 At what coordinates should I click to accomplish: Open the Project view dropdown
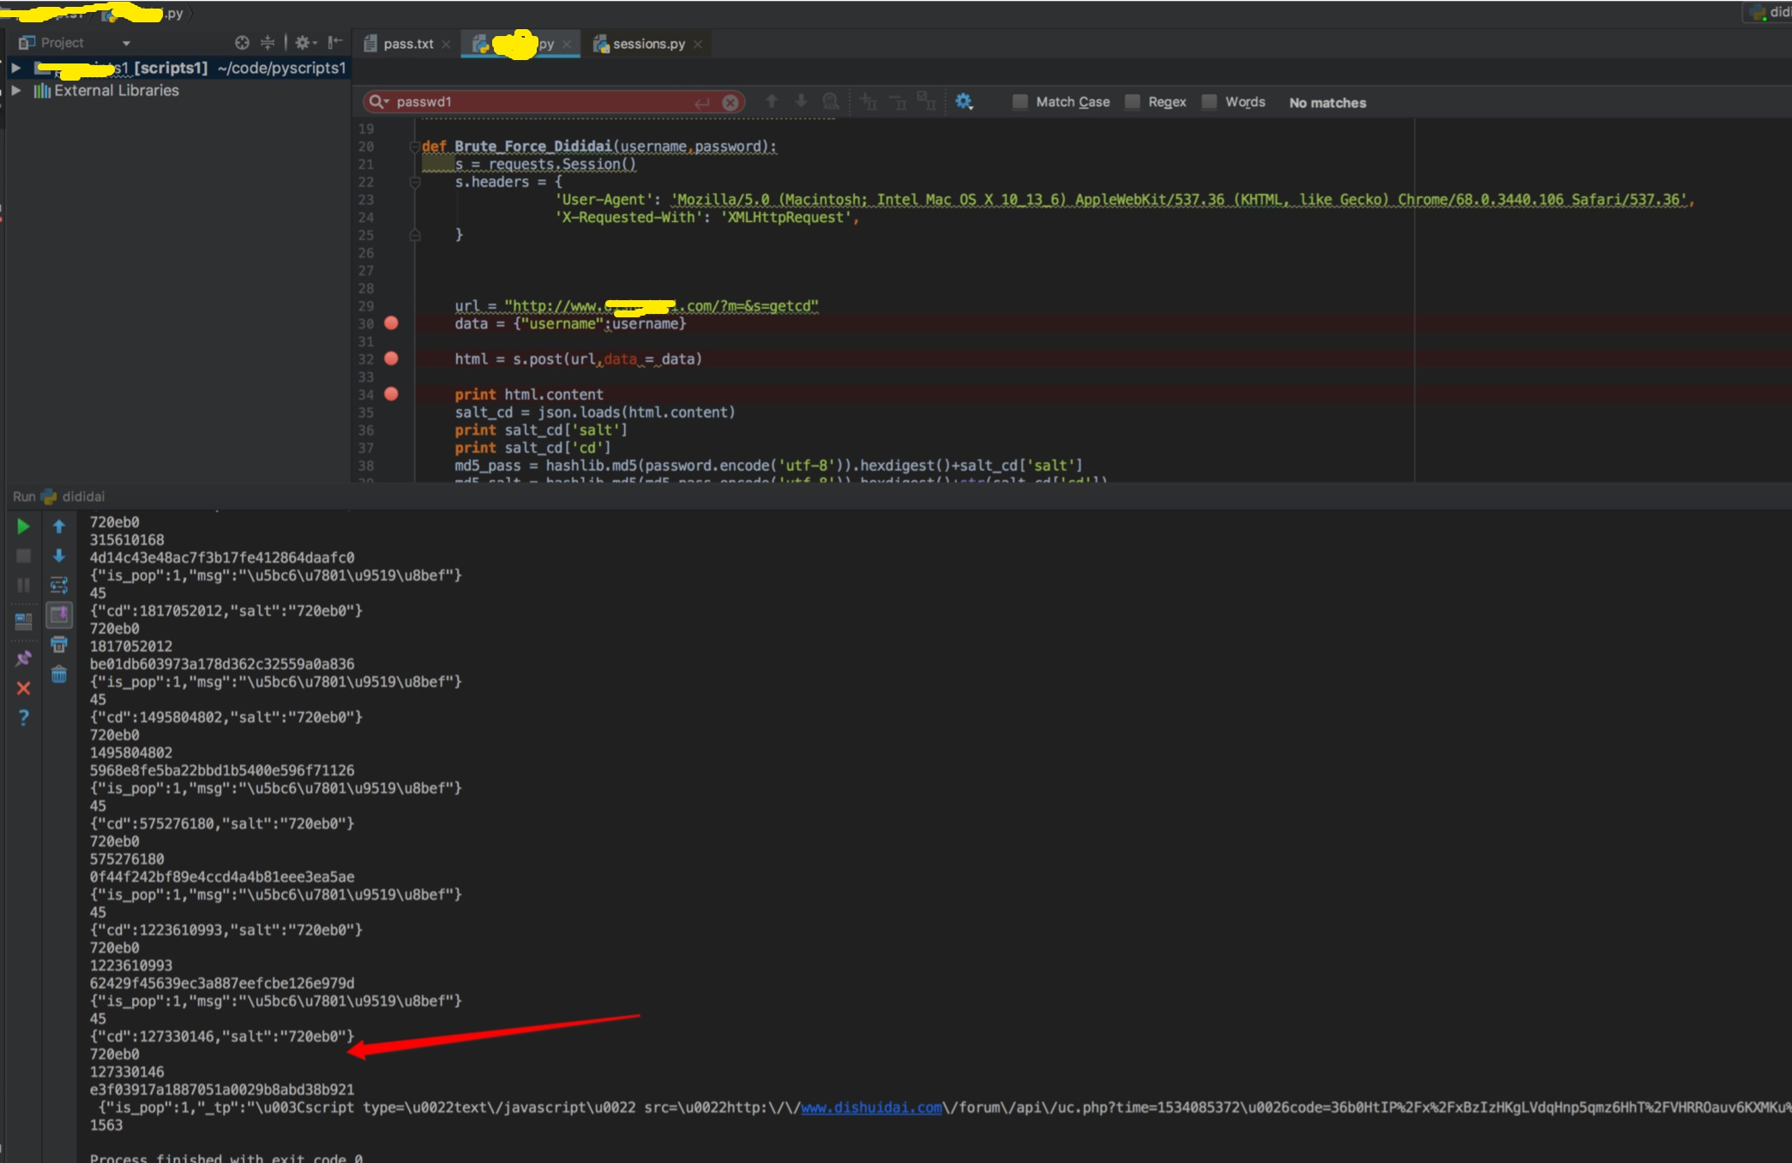(126, 43)
